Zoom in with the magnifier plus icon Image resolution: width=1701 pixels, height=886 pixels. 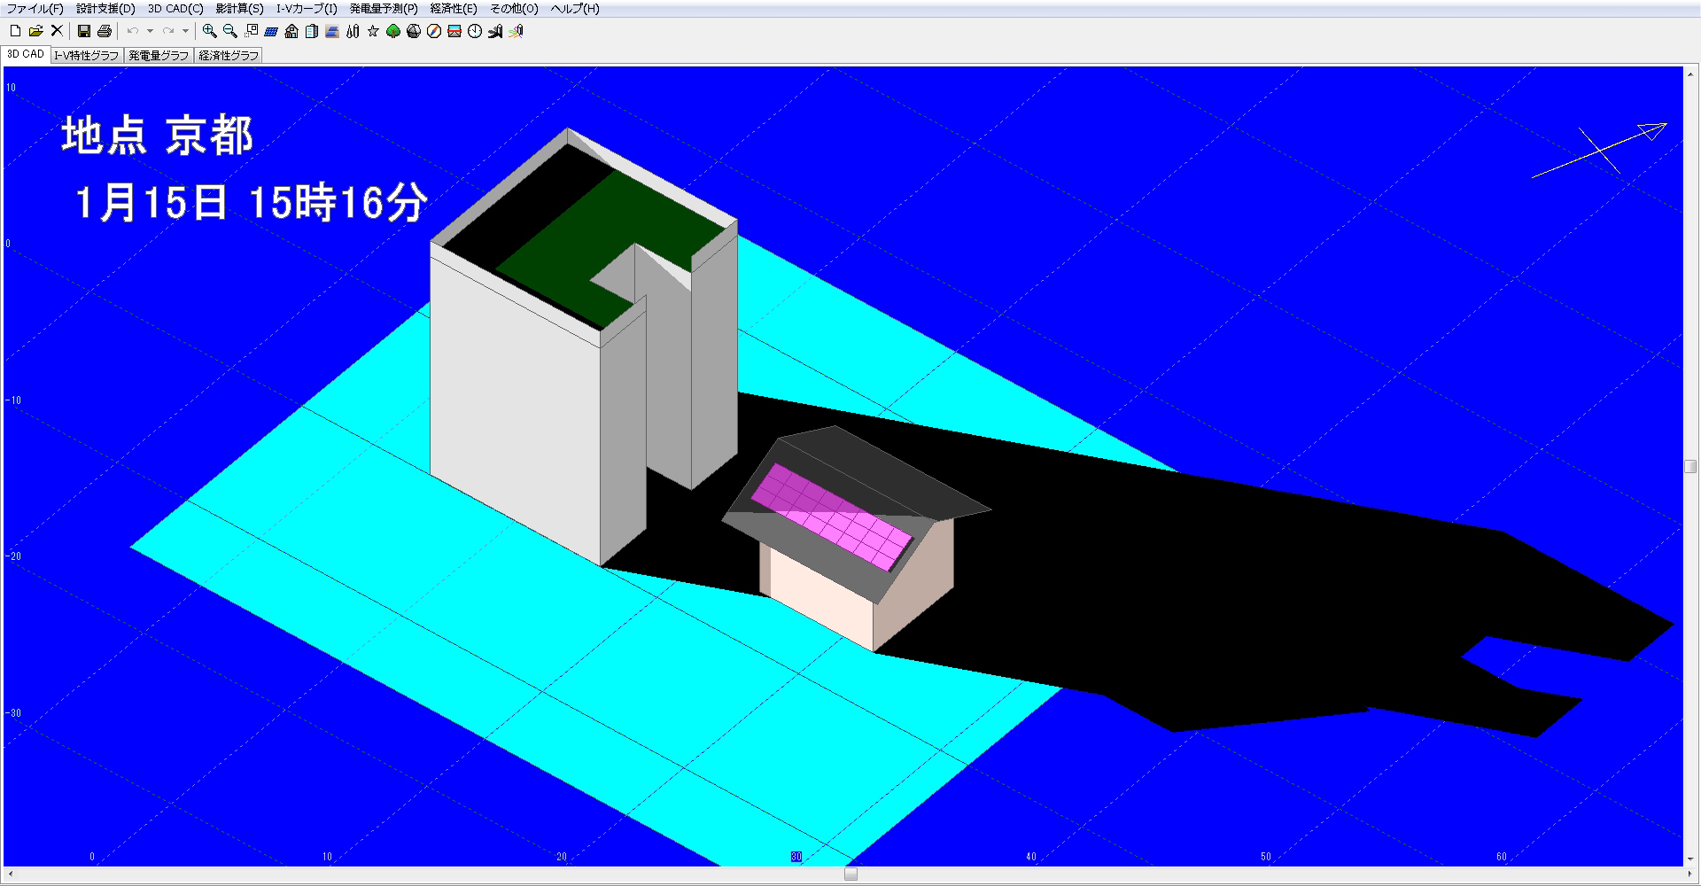point(210,31)
